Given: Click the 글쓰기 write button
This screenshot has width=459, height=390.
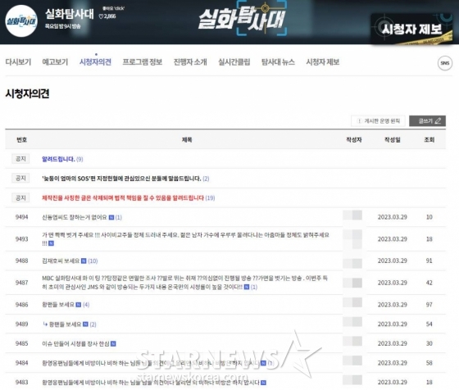Looking at the screenshot, I should (427, 120).
